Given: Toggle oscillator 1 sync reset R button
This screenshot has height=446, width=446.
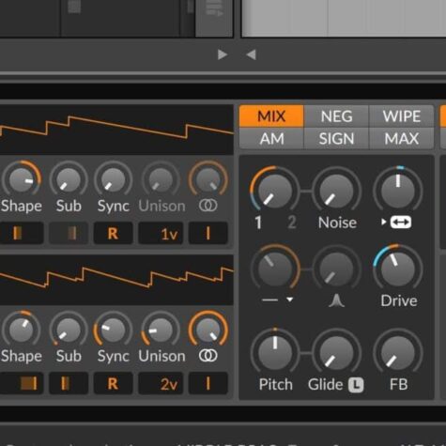Looking at the screenshot, I should point(114,233).
